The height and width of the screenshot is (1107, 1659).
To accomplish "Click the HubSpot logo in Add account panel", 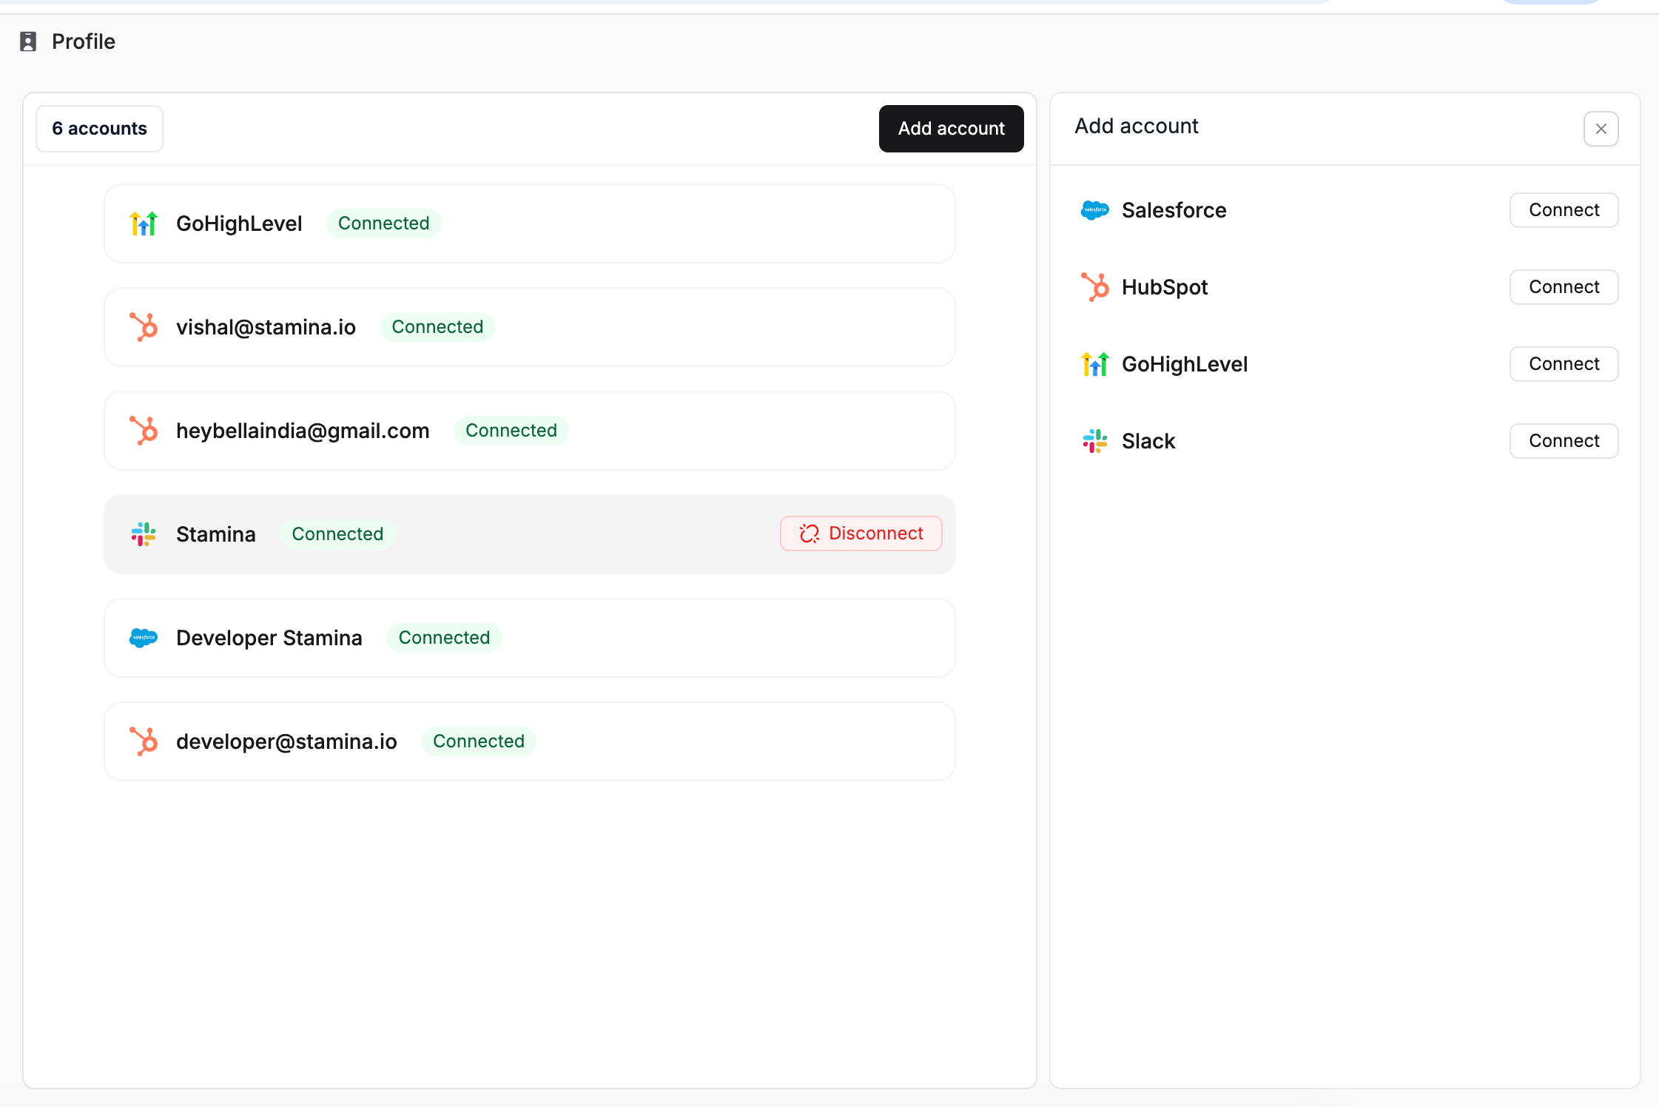I will pyautogui.click(x=1095, y=287).
